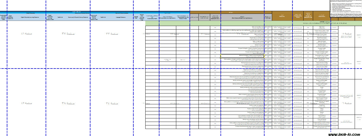Click the Language Outcomes column header

coord(121,17)
